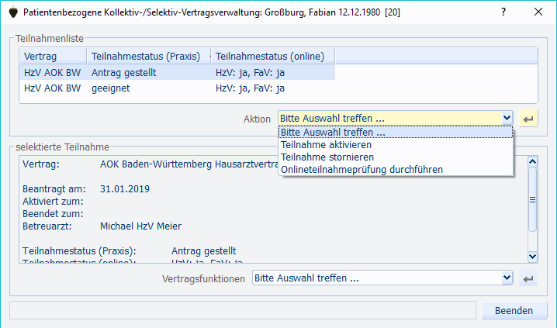Open the help question mark button
The height and width of the screenshot is (328, 557).
pos(503,12)
